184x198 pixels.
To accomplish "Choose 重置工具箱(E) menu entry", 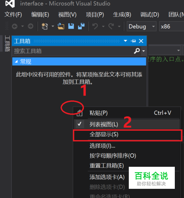I will 127,165.
